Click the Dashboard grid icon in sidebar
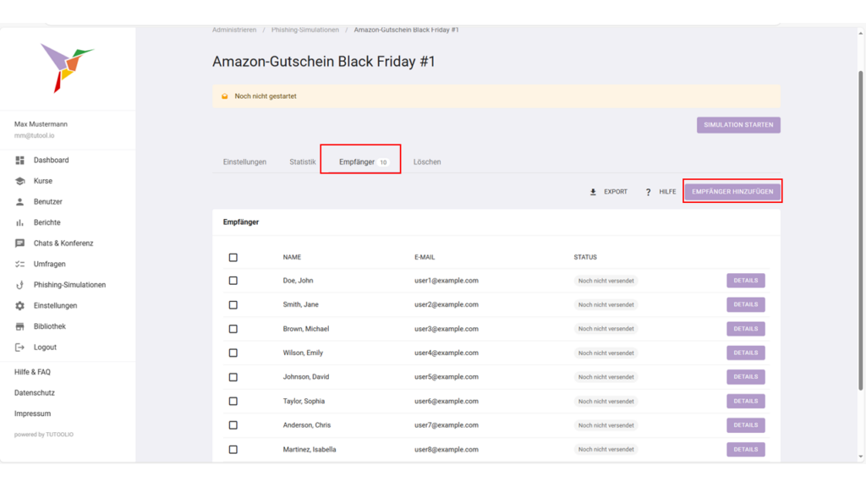The height and width of the screenshot is (487, 866). (x=20, y=160)
